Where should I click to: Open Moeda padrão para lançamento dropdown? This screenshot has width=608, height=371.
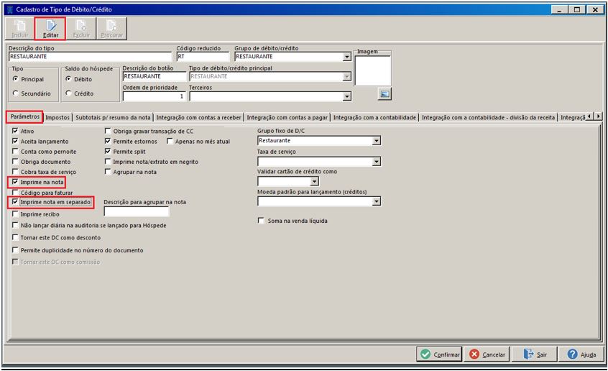[376, 201]
